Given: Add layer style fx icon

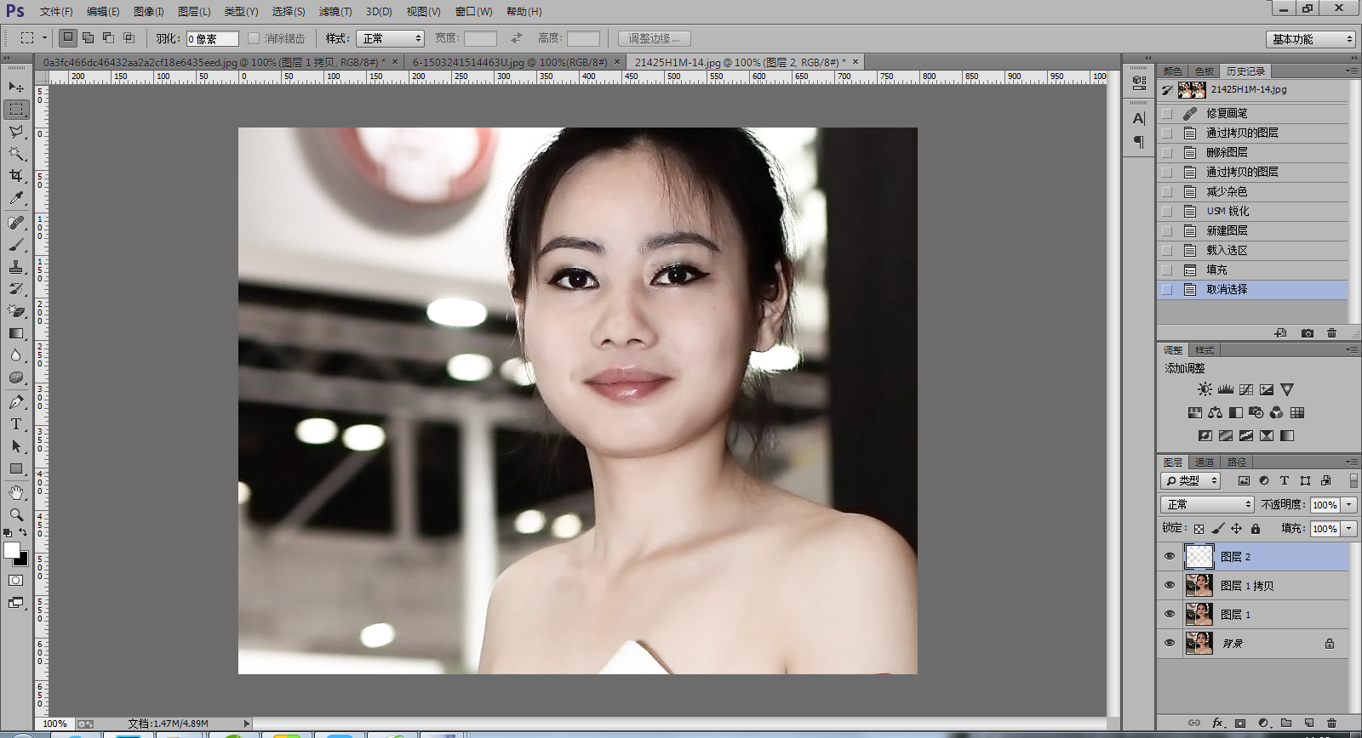Looking at the screenshot, I should point(1217,724).
